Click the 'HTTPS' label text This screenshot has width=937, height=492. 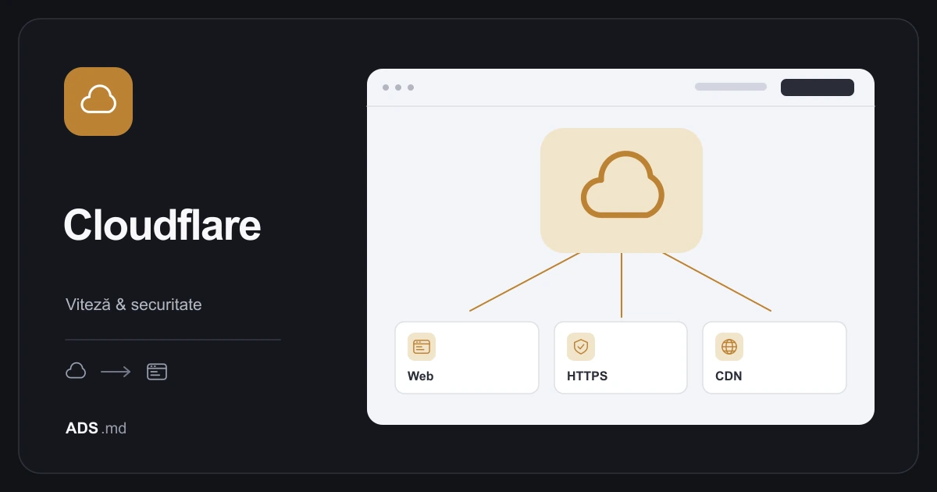587,376
